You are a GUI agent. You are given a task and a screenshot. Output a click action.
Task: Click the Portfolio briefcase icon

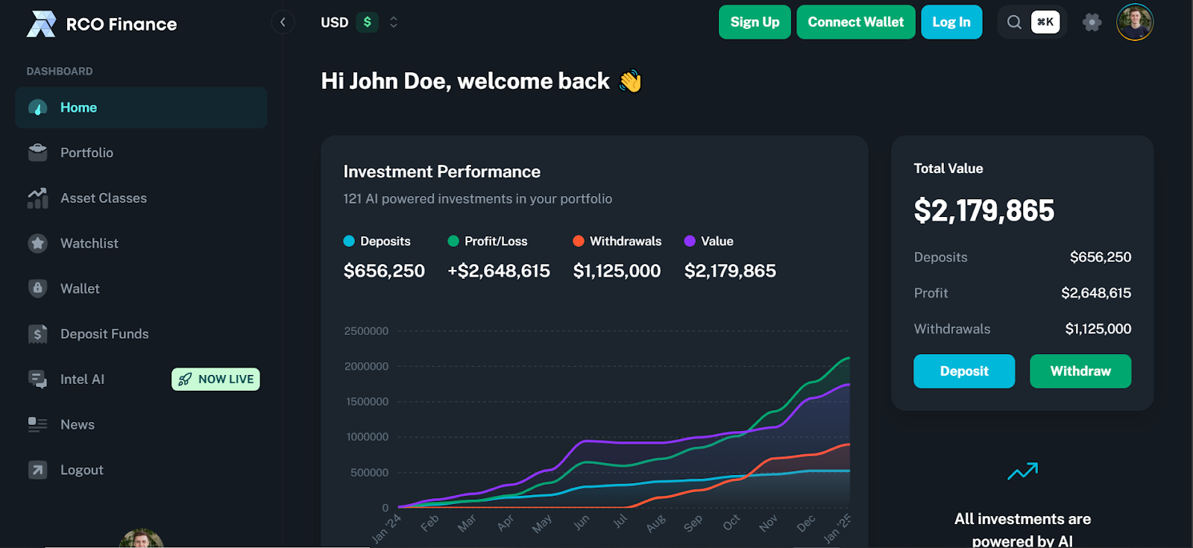click(x=37, y=153)
